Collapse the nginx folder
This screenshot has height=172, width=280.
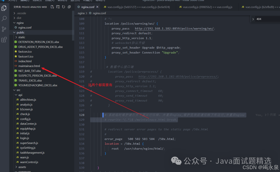[x=20, y=23]
